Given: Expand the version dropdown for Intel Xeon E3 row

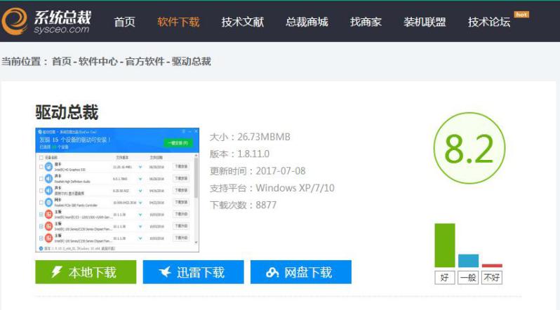Looking at the screenshot, I should [140, 215].
